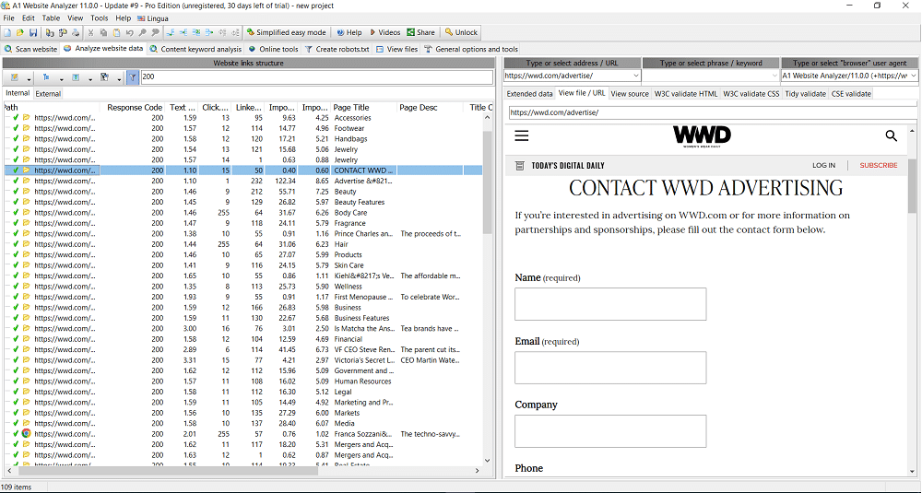The height and width of the screenshot is (493, 922).
Task: Click the Unlock toolbar button
Action: tap(462, 32)
